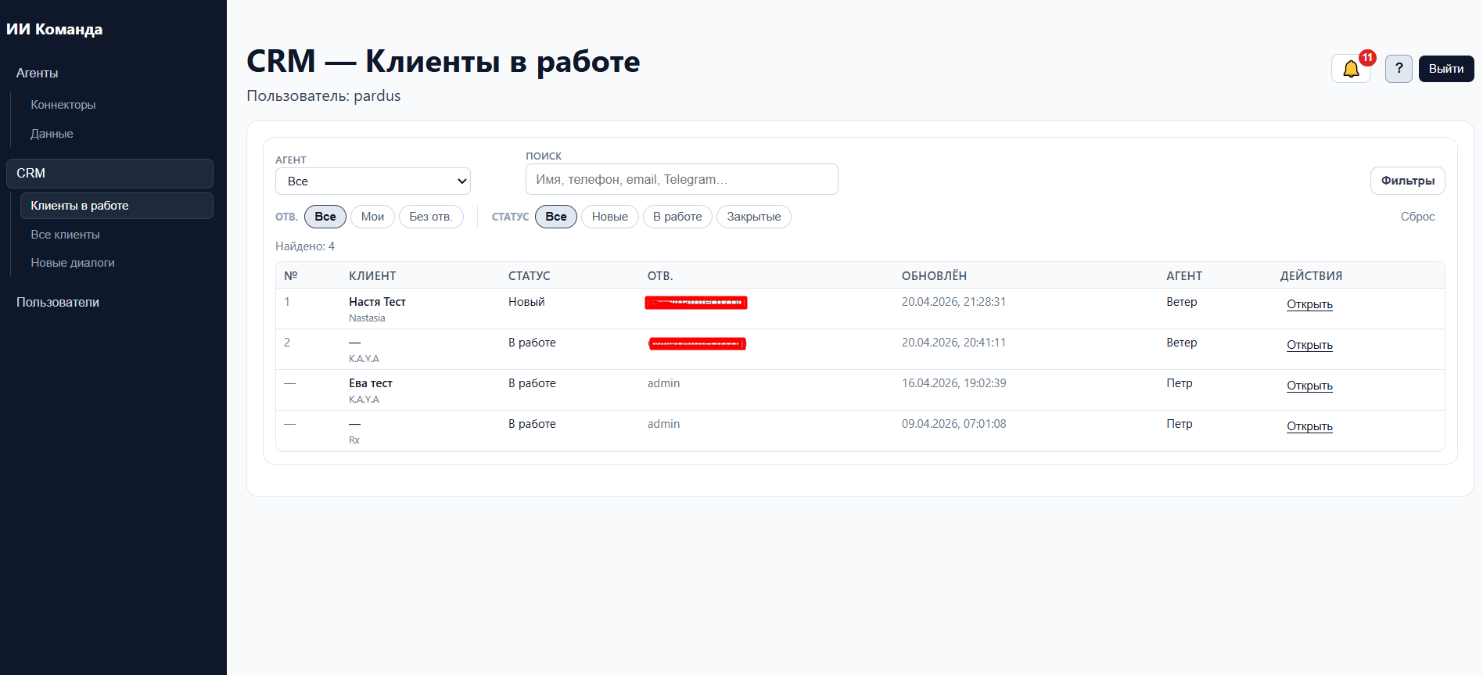The width and height of the screenshot is (1483, 675).
Task: Open the Фильтры button
Action: point(1407,181)
